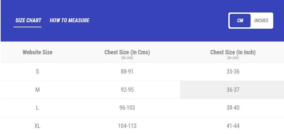The height and width of the screenshot is (134, 284).
Task: Click the 35-36 inch cell
Action: coord(233,72)
